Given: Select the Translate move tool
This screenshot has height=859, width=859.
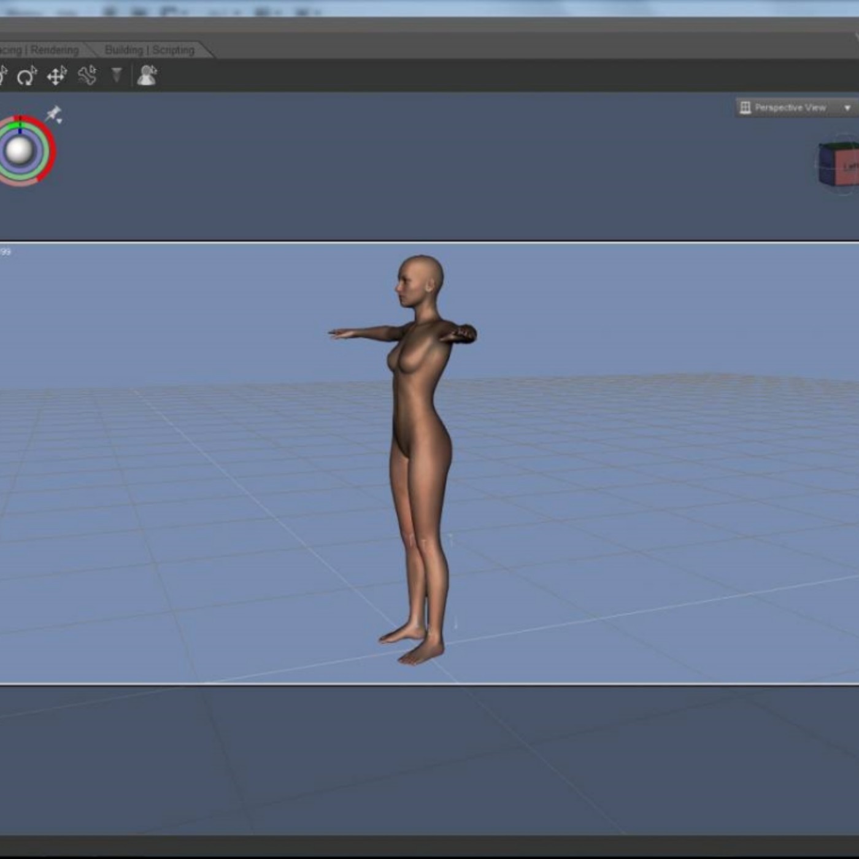Looking at the screenshot, I should pos(57,76).
